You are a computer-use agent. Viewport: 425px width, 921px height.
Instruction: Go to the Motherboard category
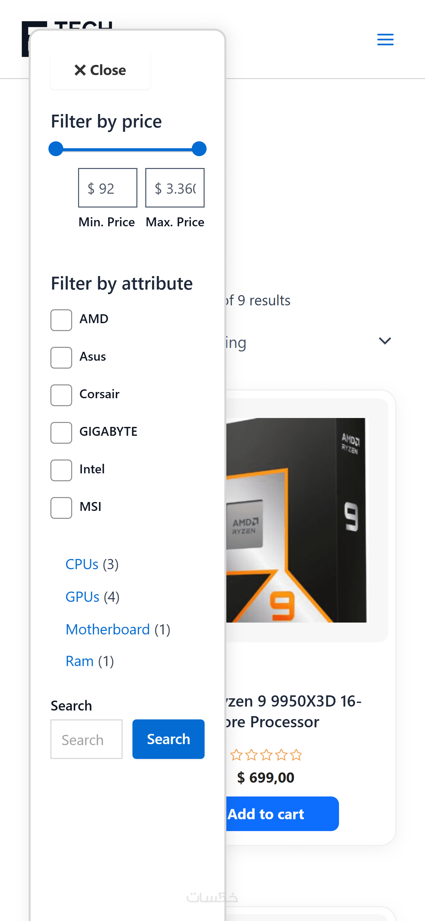(108, 629)
